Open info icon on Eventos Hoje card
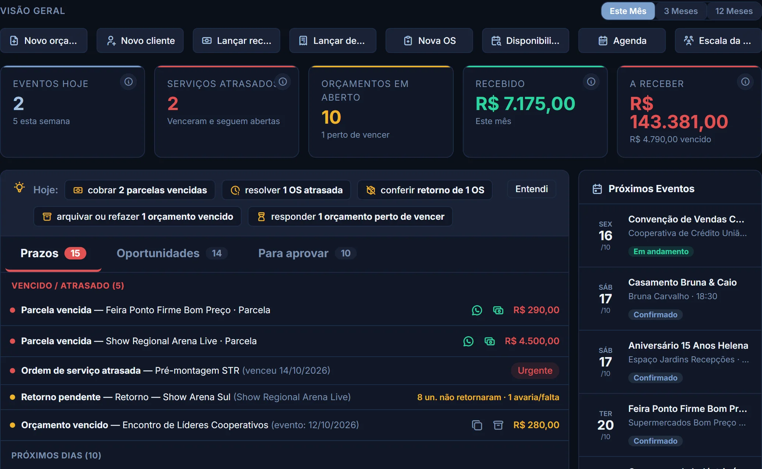The image size is (762, 469). click(128, 82)
